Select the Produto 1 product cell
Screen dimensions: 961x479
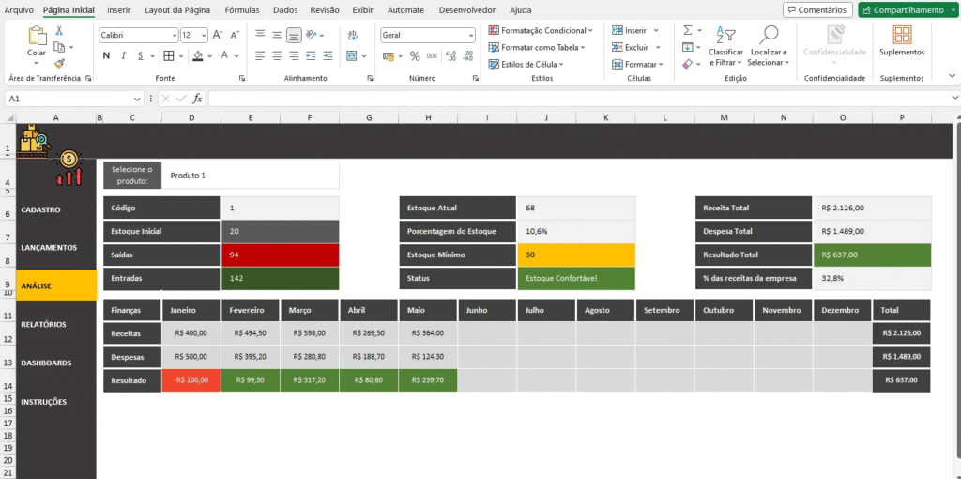point(250,175)
